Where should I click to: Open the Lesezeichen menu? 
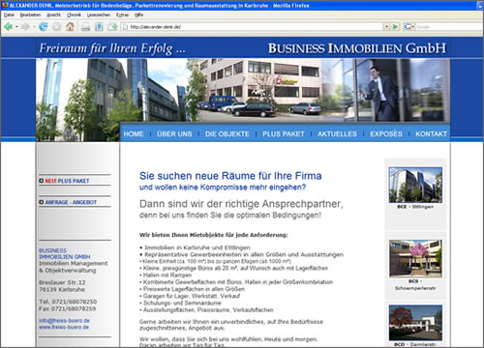tap(99, 14)
